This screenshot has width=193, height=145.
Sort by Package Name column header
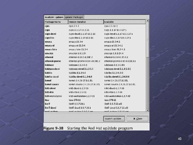pos(56,22)
